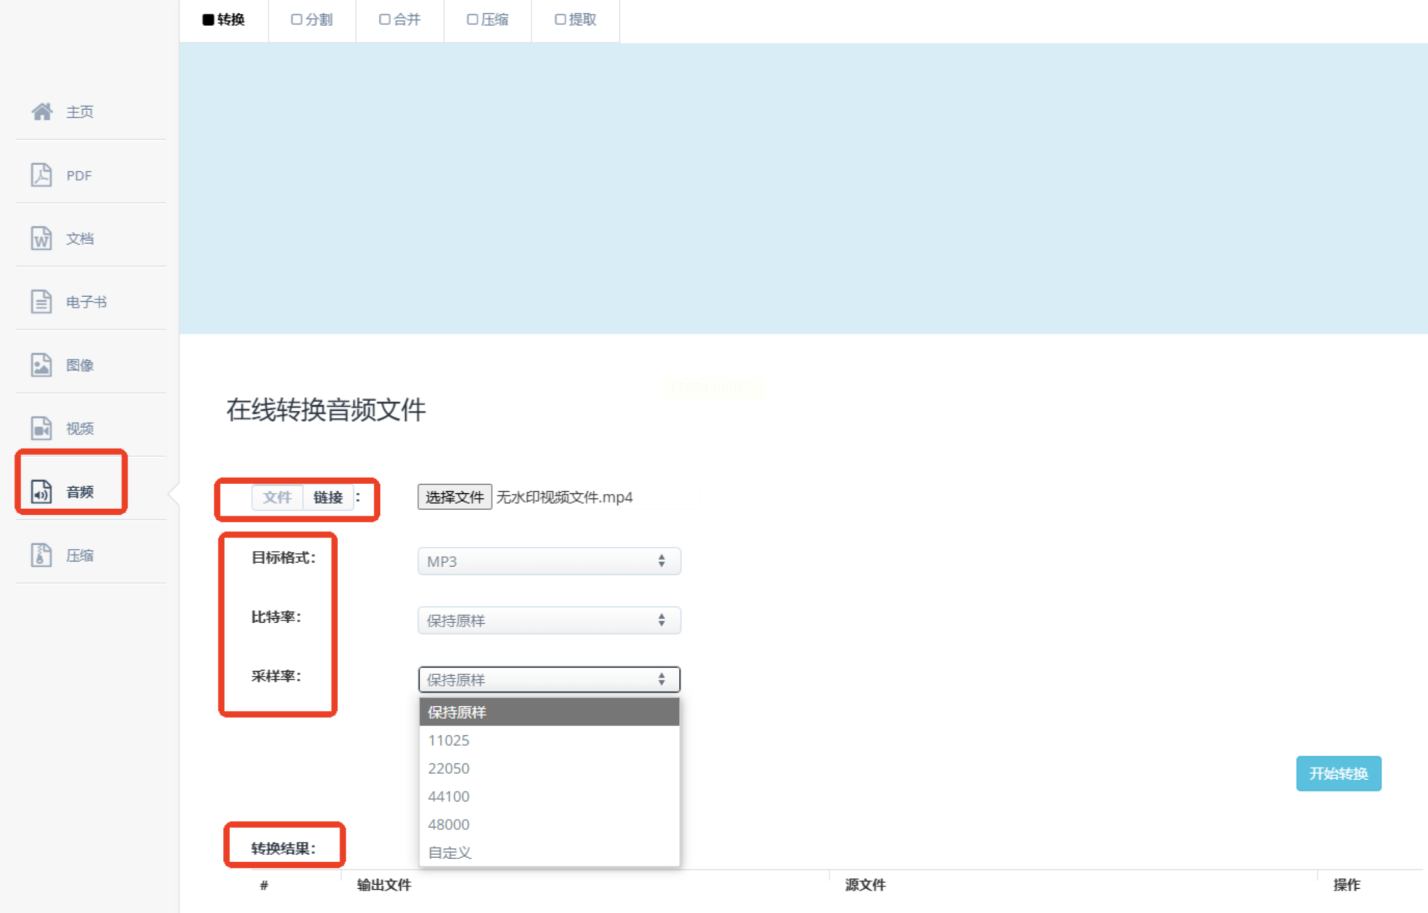
Task: Collapse the sample rate (采样率) dropdown
Action: tap(548, 679)
